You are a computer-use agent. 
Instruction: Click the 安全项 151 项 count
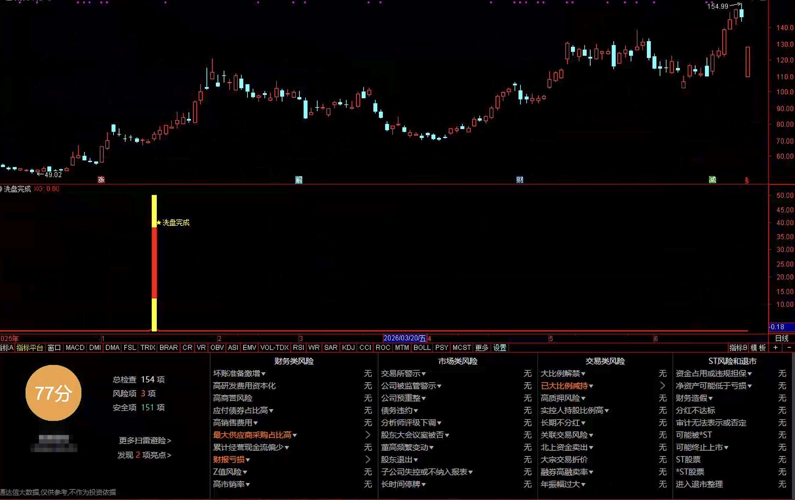click(x=139, y=407)
